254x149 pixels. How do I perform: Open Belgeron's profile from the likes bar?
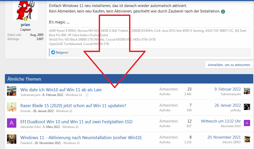pos(62,53)
